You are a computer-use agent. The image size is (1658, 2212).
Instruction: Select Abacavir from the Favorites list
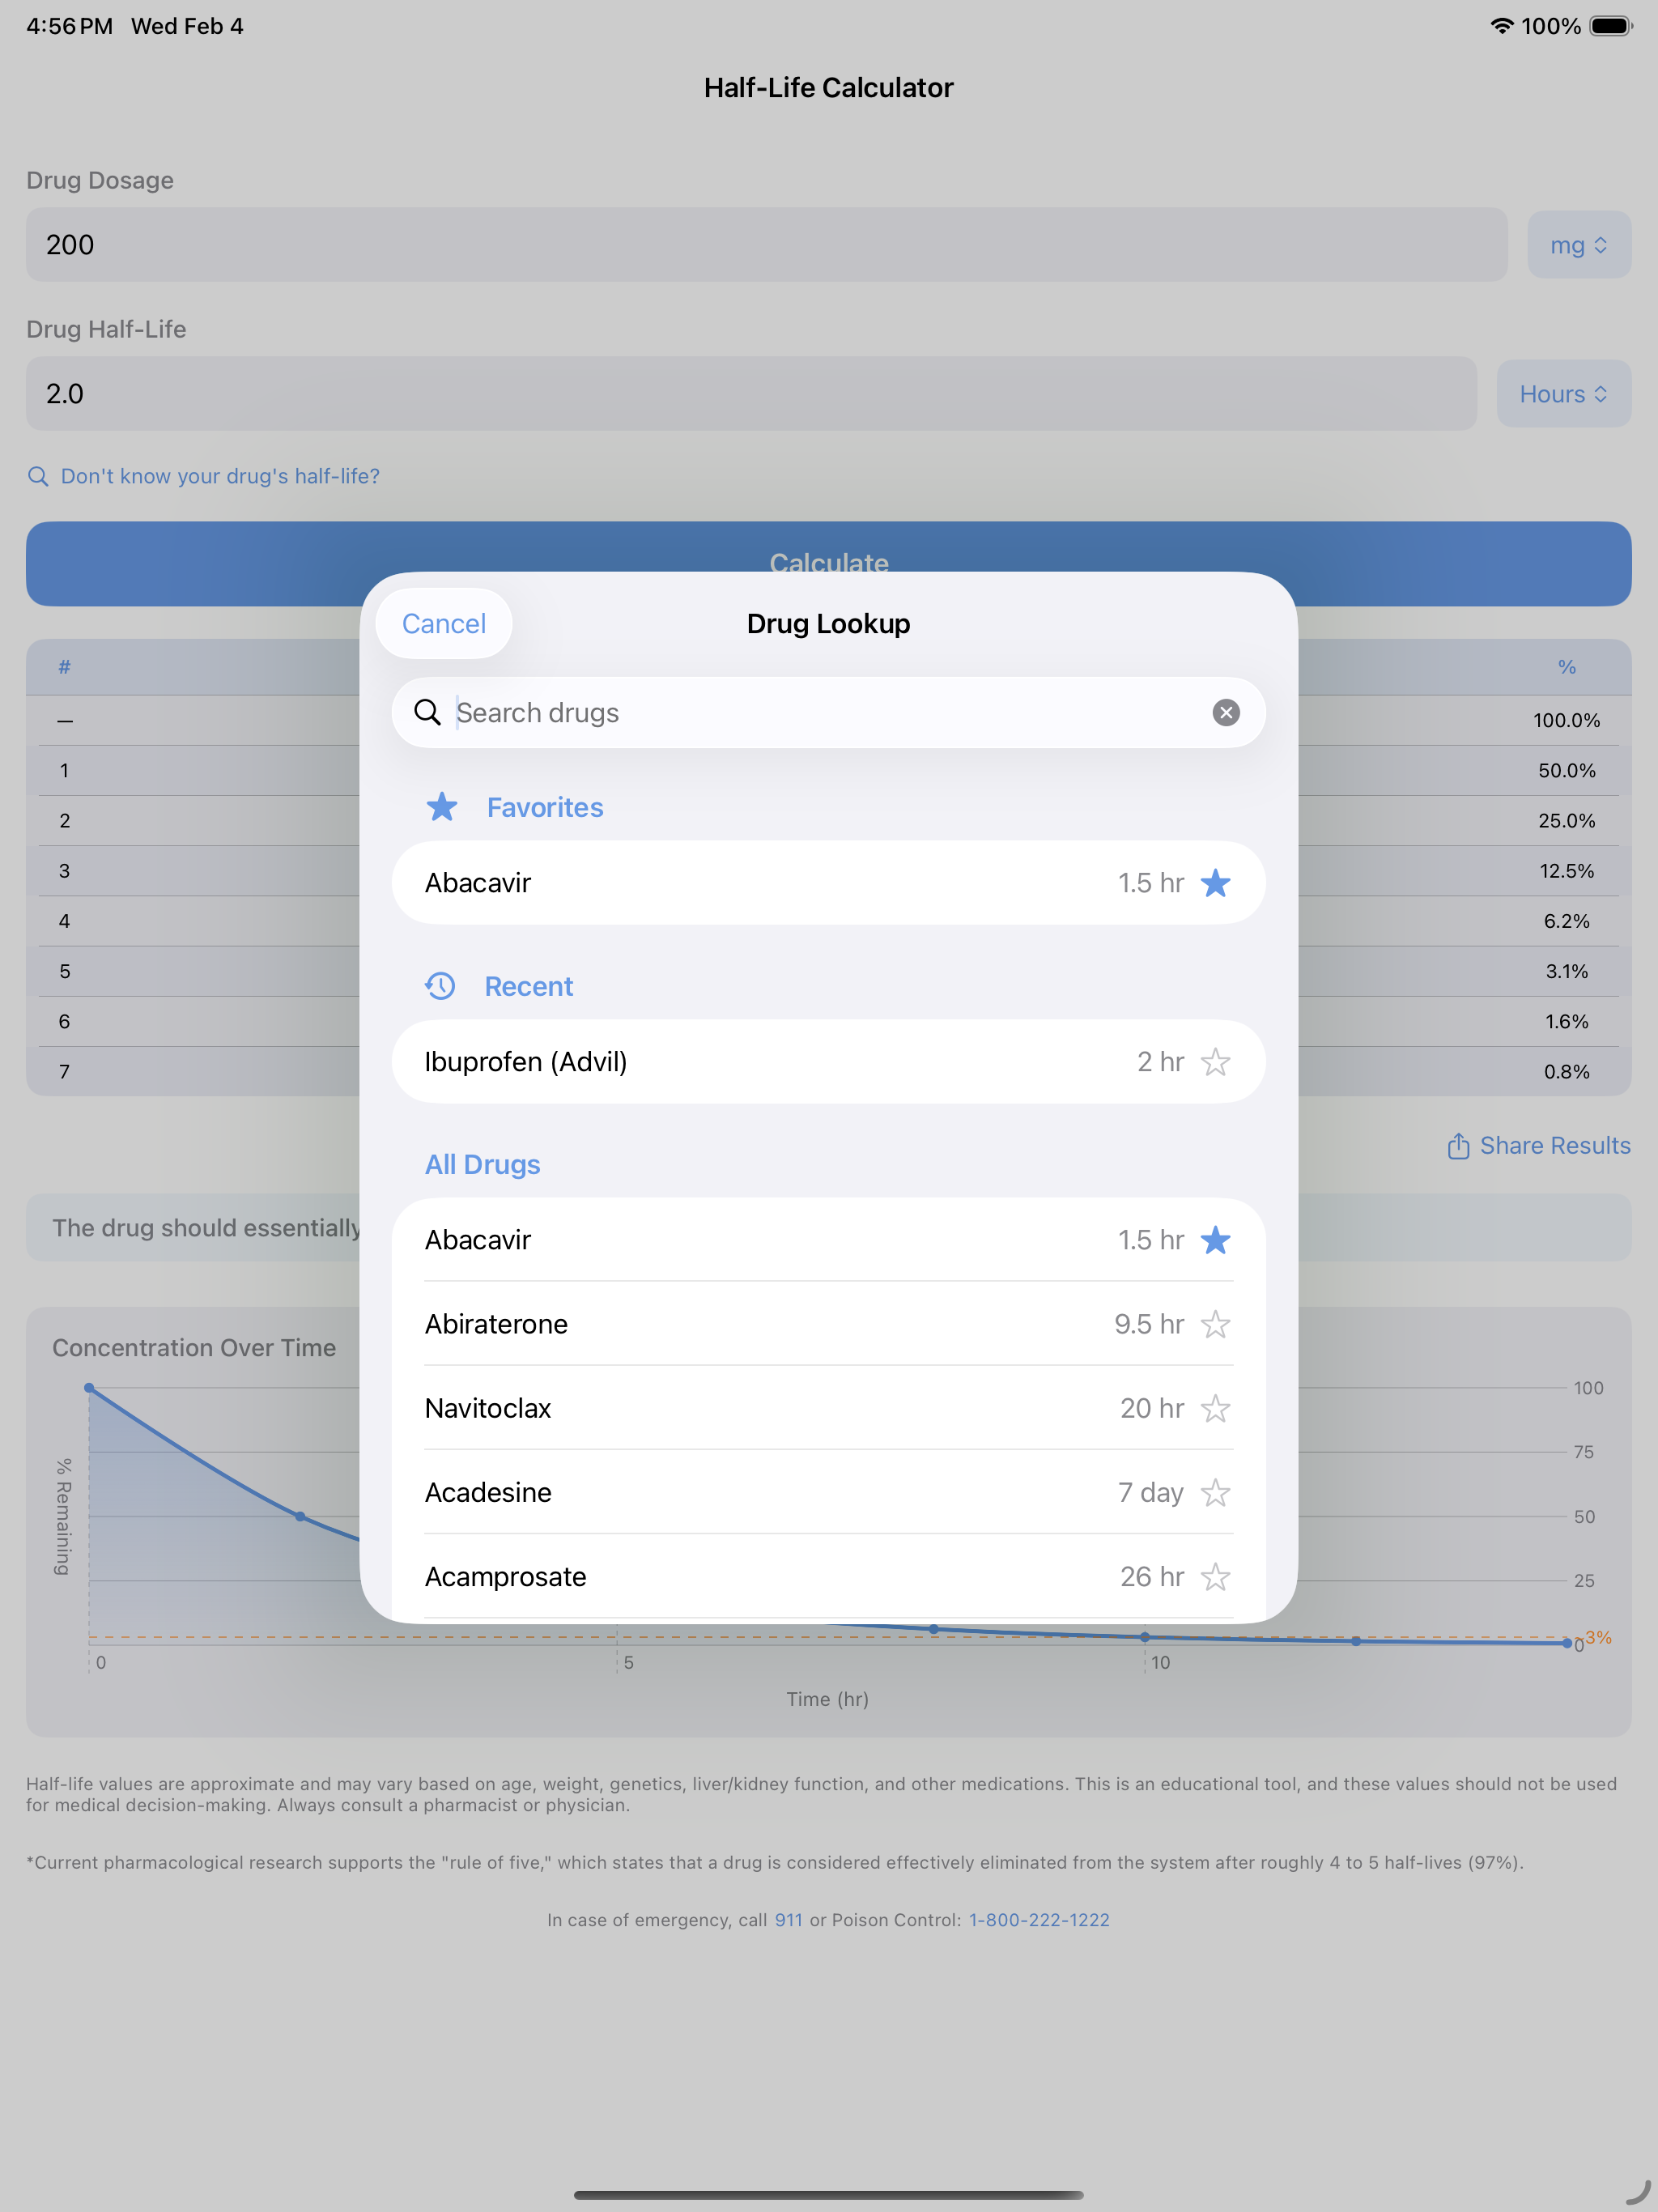(x=828, y=883)
